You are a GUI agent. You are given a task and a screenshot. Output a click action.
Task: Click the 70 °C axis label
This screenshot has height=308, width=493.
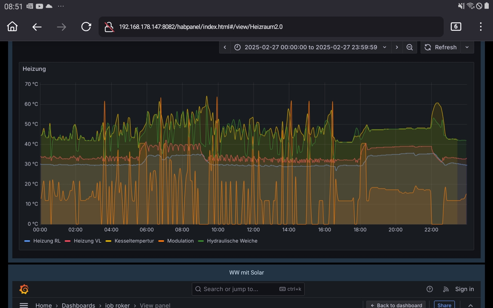tap(31, 84)
